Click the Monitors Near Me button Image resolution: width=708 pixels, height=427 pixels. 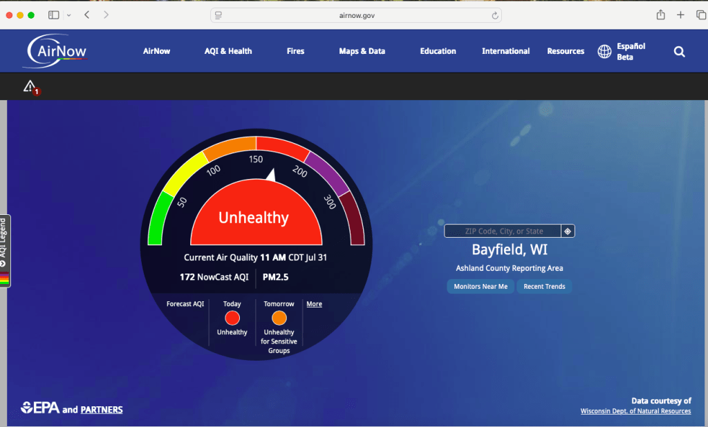(x=480, y=286)
